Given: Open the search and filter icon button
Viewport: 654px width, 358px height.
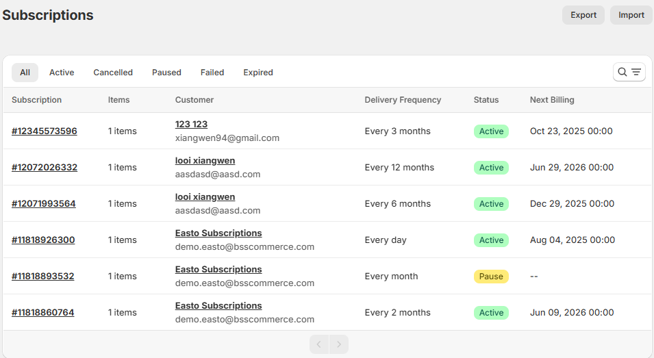Looking at the screenshot, I should pyautogui.click(x=629, y=72).
